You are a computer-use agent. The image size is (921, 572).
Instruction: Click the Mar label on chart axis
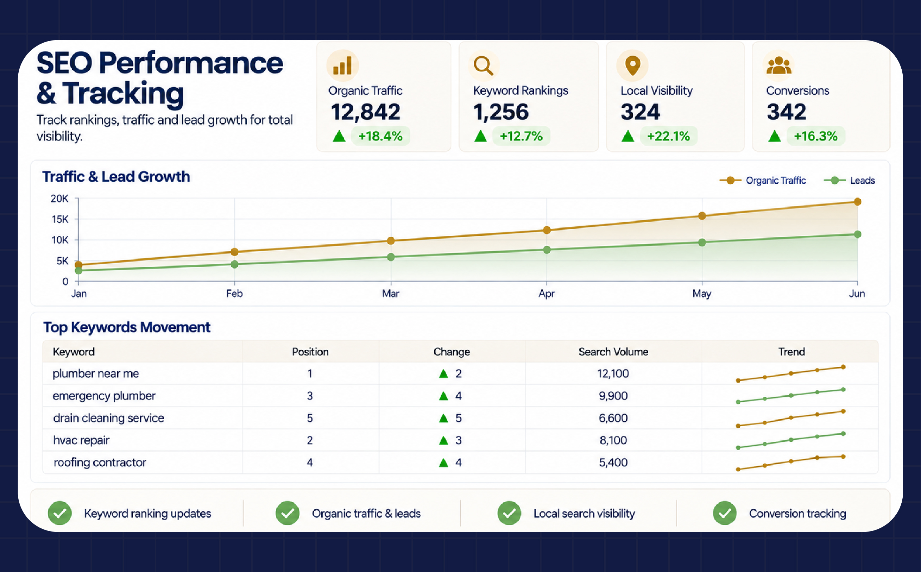[x=391, y=294]
